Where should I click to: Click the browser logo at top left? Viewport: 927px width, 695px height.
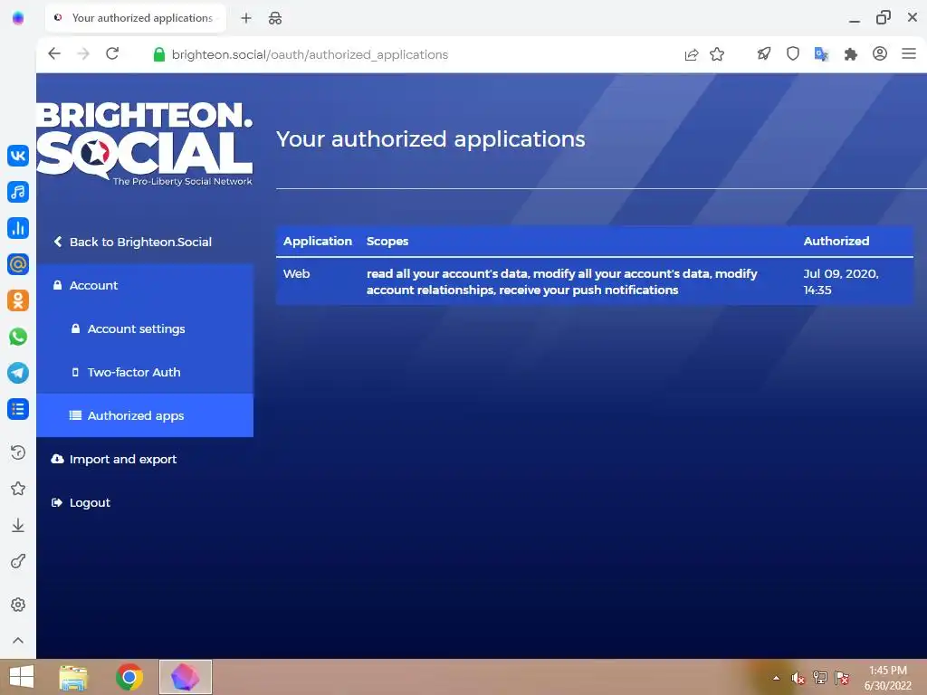pos(18,18)
